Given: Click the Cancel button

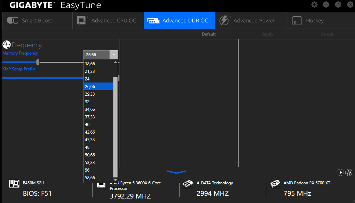Looking at the screenshot, I should (x=327, y=34).
